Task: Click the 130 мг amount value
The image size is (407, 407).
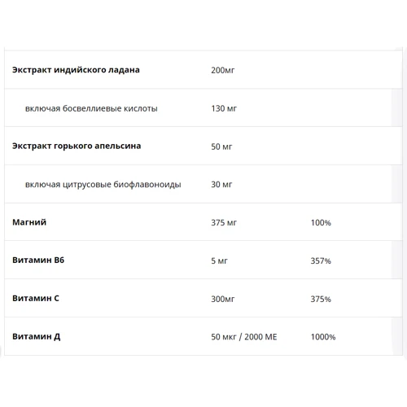Action: tap(224, 108)
